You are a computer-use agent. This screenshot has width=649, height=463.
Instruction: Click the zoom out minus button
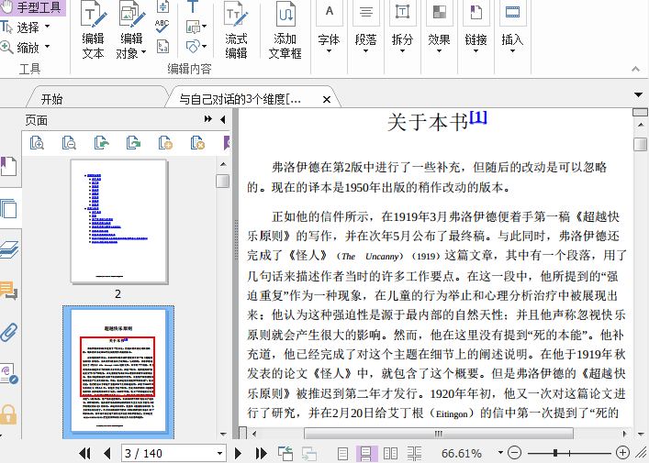[514, 453]
